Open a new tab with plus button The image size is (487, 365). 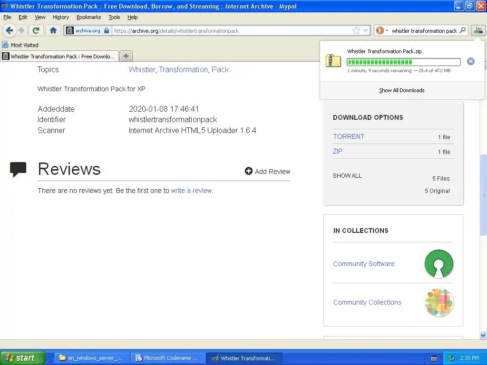click(x=126, y=56)
